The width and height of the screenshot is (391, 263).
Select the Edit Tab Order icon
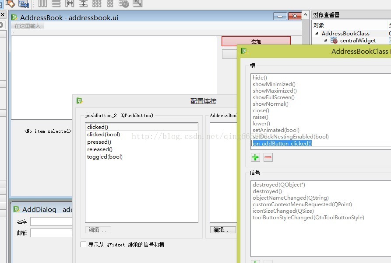tap(24, 3)
